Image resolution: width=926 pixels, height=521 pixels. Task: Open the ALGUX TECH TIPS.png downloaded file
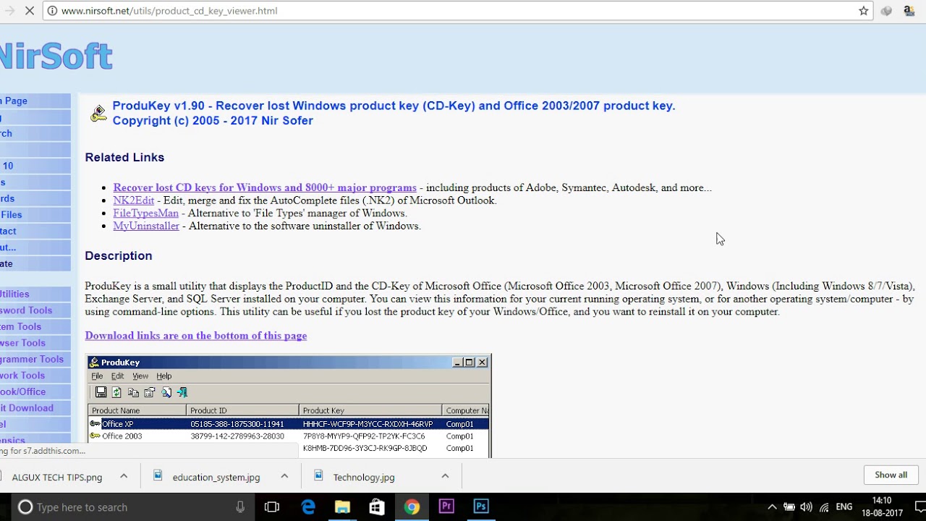pyautogui.click(x=56, y=477)
